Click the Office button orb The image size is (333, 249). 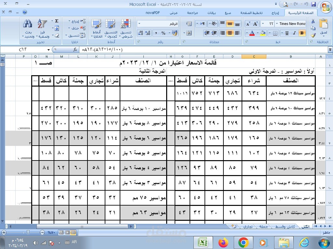tap(326, 7)
